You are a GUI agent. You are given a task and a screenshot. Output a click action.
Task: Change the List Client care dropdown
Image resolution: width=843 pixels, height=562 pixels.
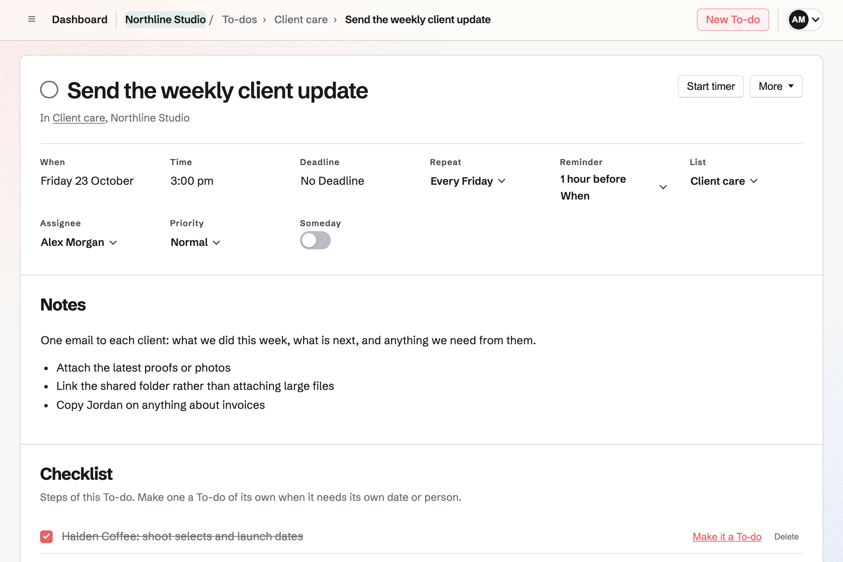point(724,181)
